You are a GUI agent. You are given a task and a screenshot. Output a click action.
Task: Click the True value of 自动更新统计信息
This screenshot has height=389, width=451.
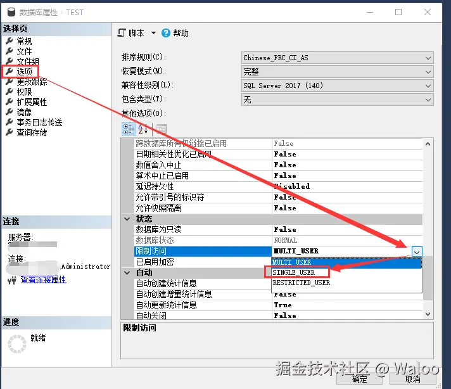[x=283, y=305]
